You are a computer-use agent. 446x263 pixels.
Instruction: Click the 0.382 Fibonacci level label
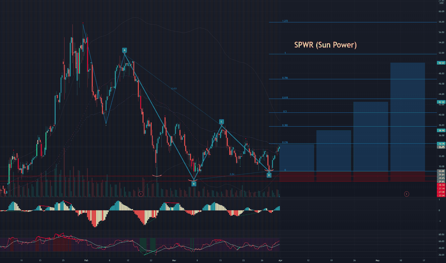[285, 125]
